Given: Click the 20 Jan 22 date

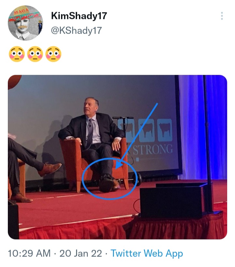Looking at the screenshot, I should 81,253.
